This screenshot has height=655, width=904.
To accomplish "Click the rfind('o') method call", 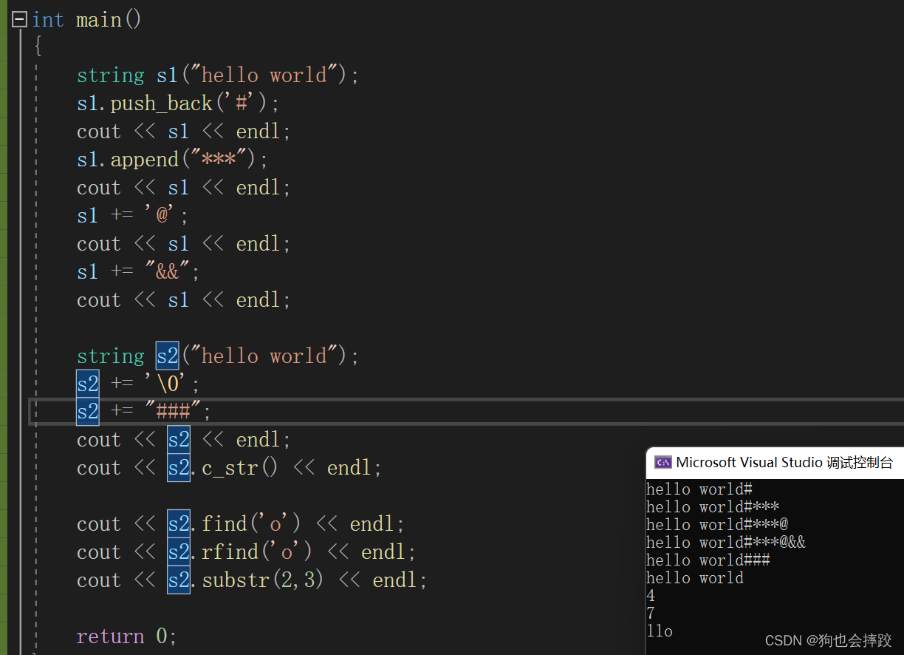I will tap(257, 552).
